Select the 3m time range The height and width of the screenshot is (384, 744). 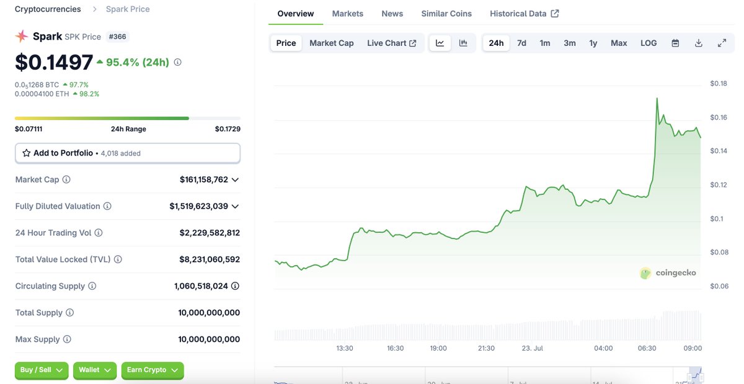(x=570, y=43)
